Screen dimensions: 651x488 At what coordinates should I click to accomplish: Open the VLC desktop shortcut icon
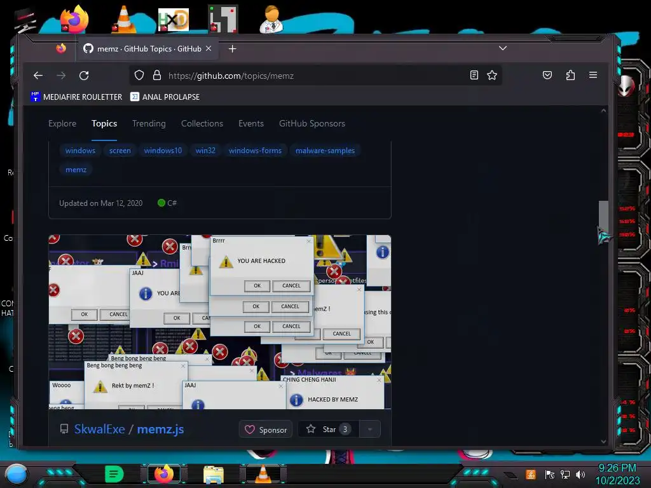coord(124,20)
